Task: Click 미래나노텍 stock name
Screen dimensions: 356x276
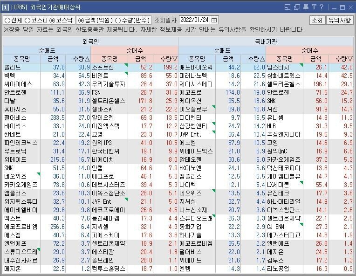Action: (193, 76)
